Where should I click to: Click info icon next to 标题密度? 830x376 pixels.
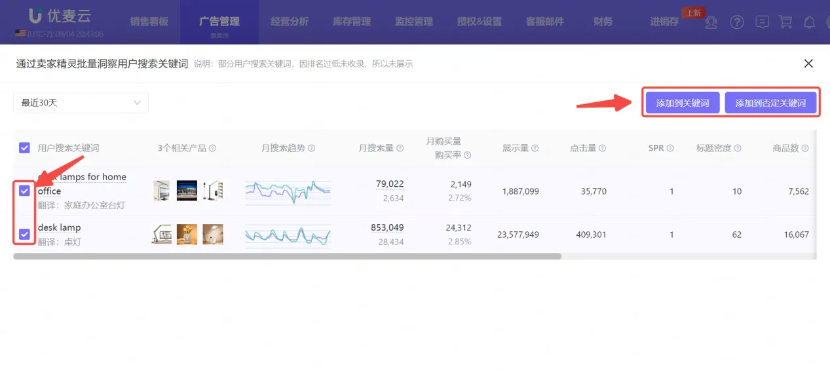pos(738,149)
